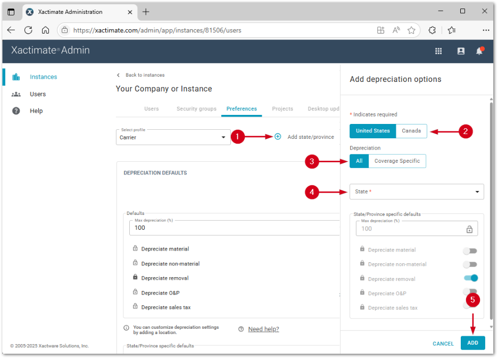Screen dimensions: 498x358
Task: Click lock icon beside Depreciate material in defaults
Action: (x=135, y=248)
